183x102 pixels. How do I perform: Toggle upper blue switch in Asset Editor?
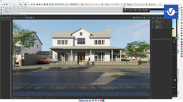coord(176,38)
